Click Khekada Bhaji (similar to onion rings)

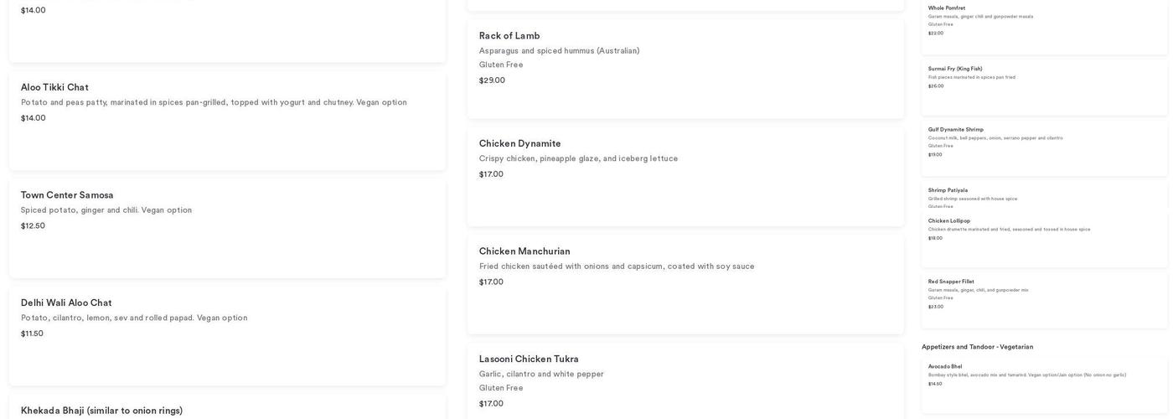tap(101, 411)
